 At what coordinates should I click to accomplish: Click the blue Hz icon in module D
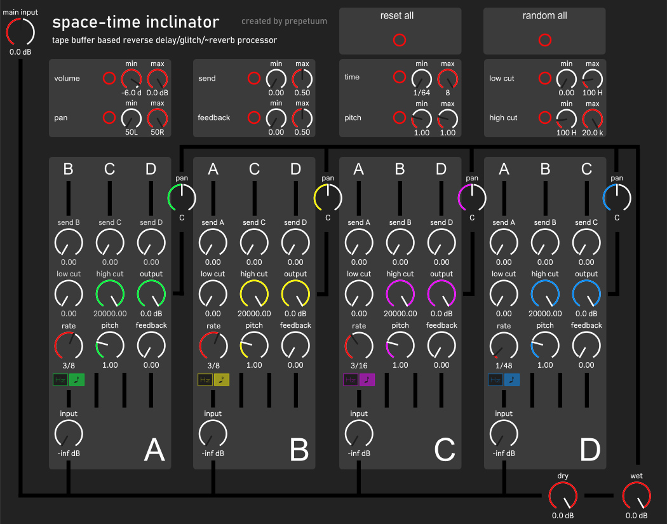495,380
